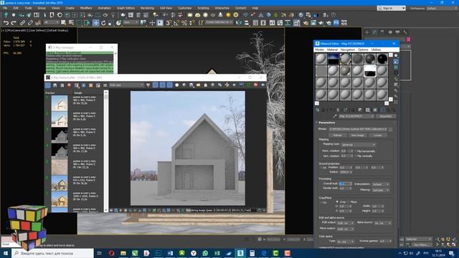Viewport: 459px width, 258px height.
Task: Click Get Material icon in Material Editor
Action: 318,110
